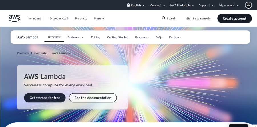
Task: Click the Create account button
Action: coord(234,18)
